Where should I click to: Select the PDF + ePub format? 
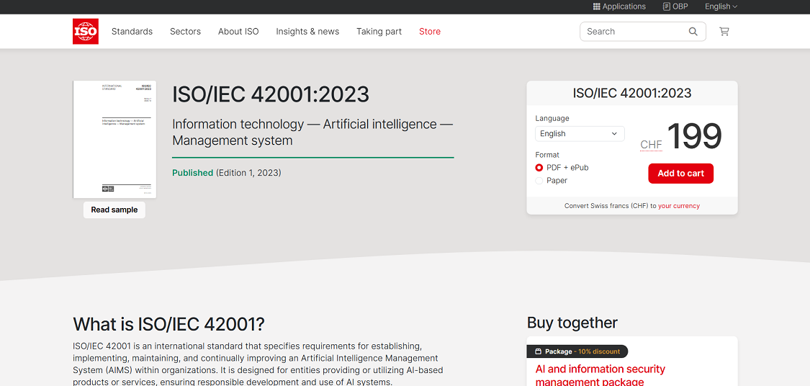tap(539, 167)
